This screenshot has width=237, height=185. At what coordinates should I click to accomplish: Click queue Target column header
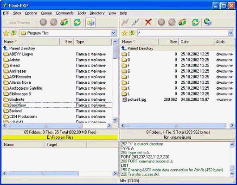pyautogui.click(x=65, y=145)
